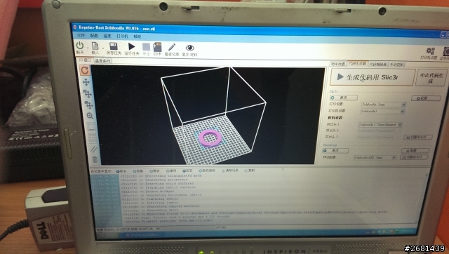Click the green power Disconnect icon
Screen dimensions: 449x254
80,46
